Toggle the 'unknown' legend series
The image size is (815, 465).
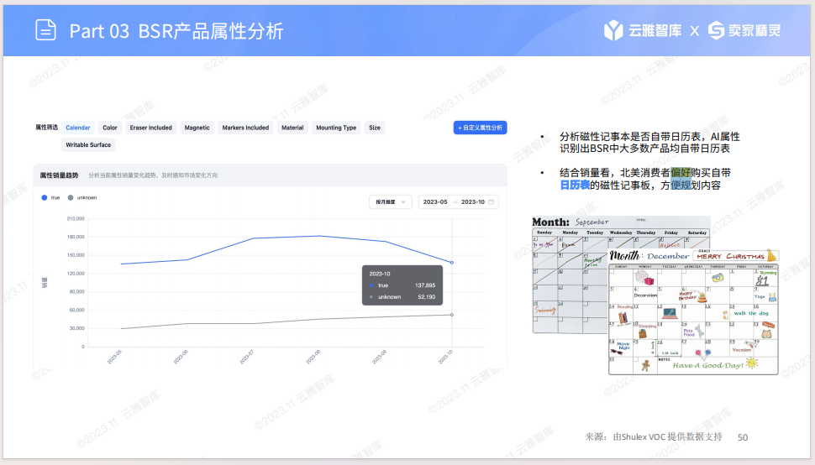point(82,198)
